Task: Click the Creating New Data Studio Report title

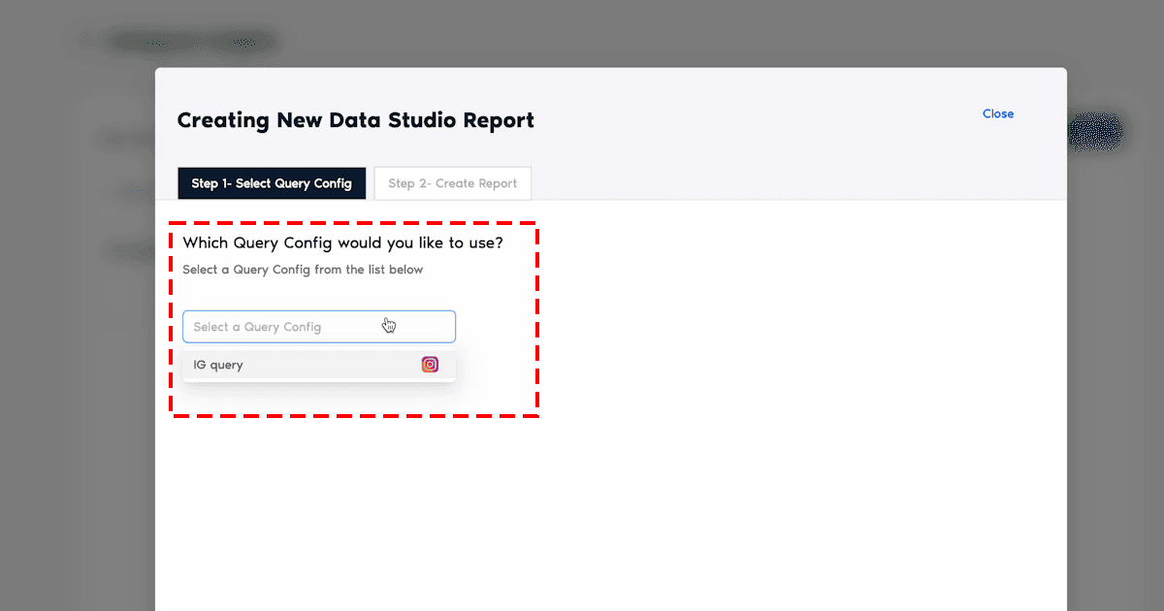Action: (355, 120)
